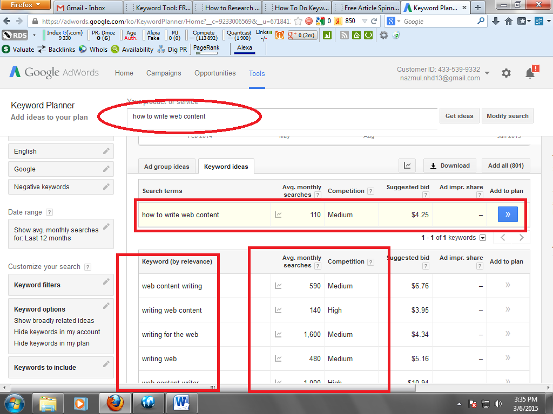Viewport: 553px width, 414px height.
Task: Open the Firefox menu button
Action: point(25,5)
